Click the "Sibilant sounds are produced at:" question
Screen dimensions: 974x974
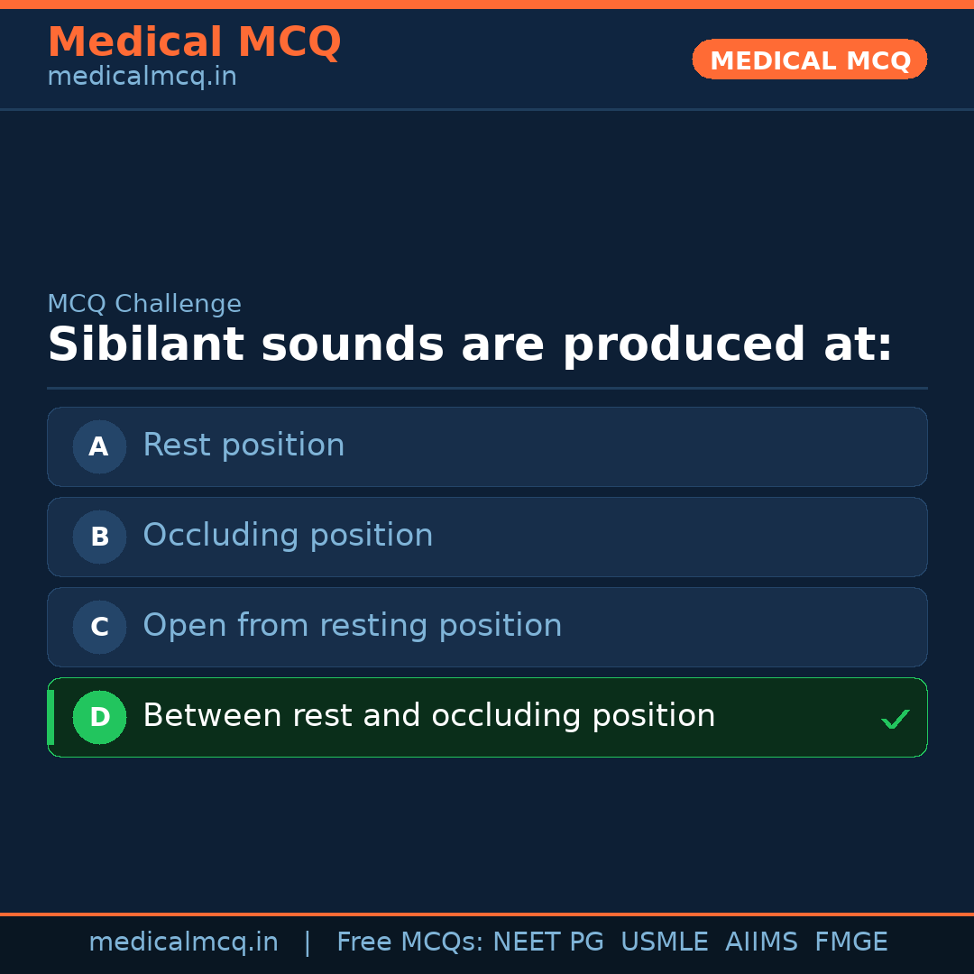pyautogui.click(x=470, y=345)
